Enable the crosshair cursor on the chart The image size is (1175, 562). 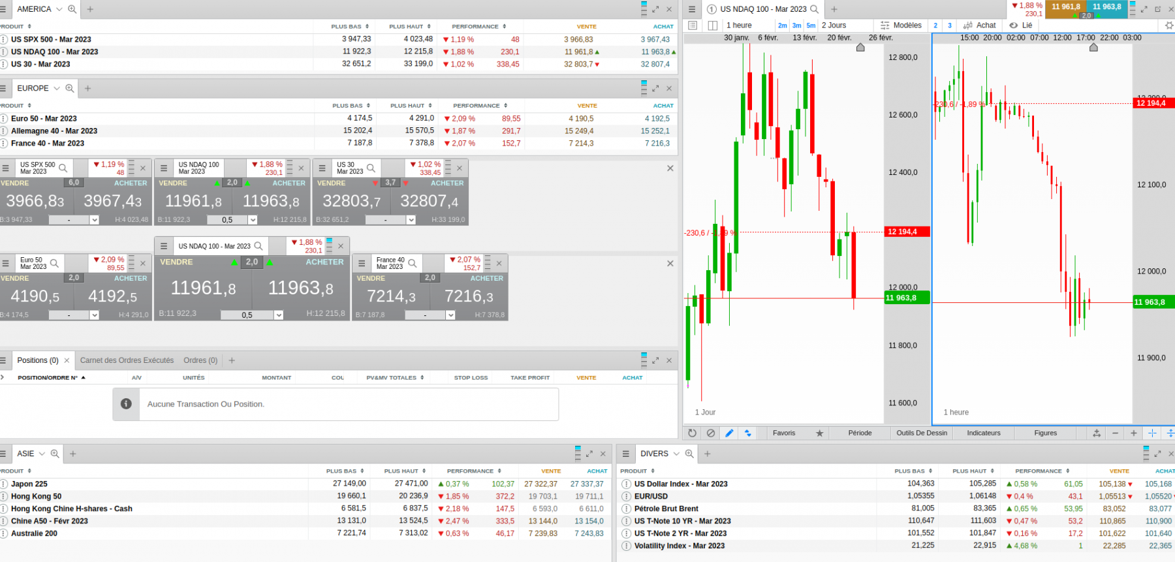point(1152,433)
